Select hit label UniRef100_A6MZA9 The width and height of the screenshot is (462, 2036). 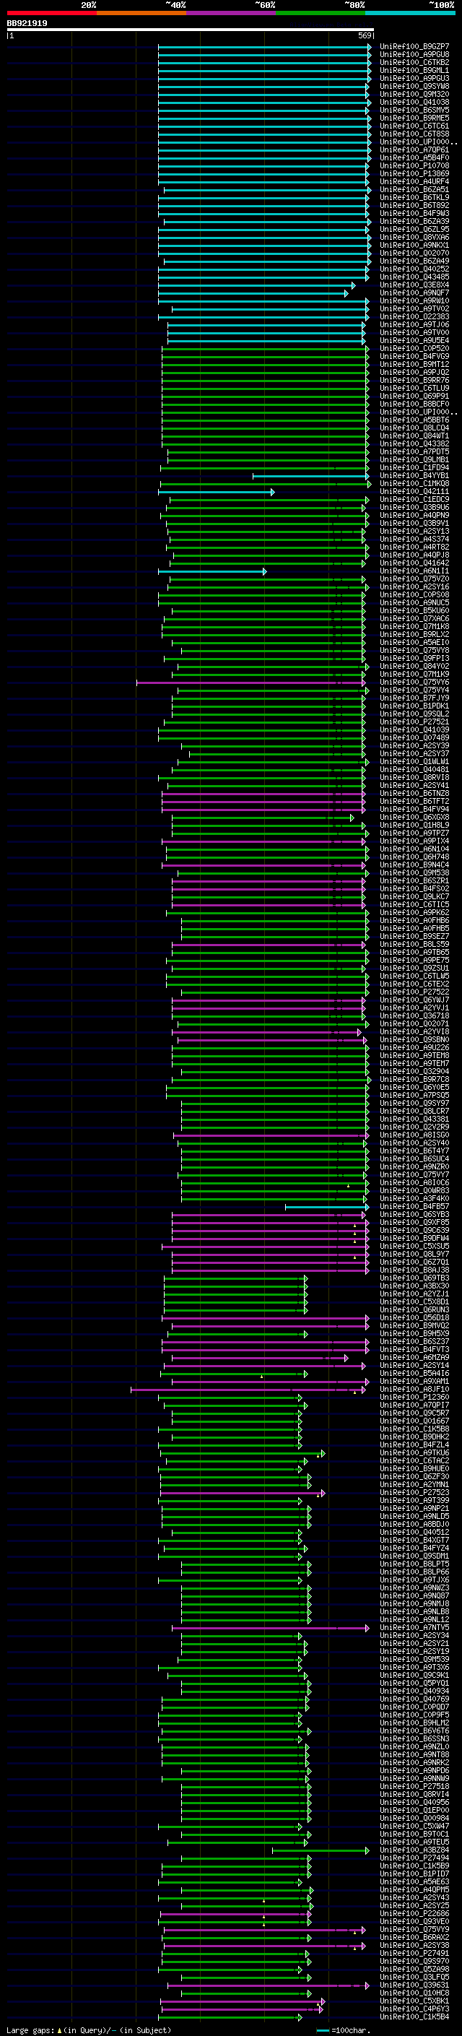tap(414, 1358)
